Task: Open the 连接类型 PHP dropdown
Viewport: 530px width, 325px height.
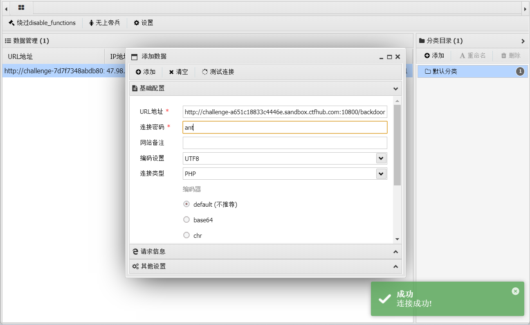Action: click(x=381, y=174)
